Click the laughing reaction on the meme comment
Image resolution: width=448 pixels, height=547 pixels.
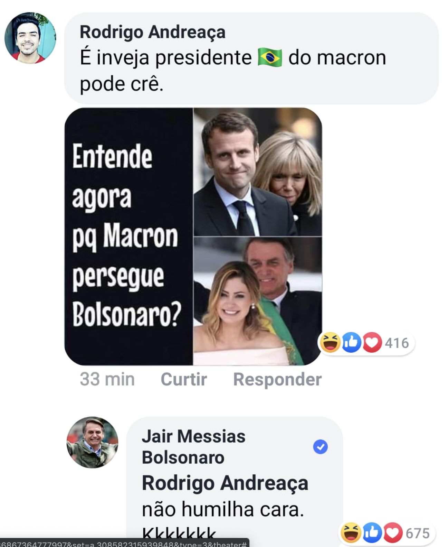coord(330,342)
